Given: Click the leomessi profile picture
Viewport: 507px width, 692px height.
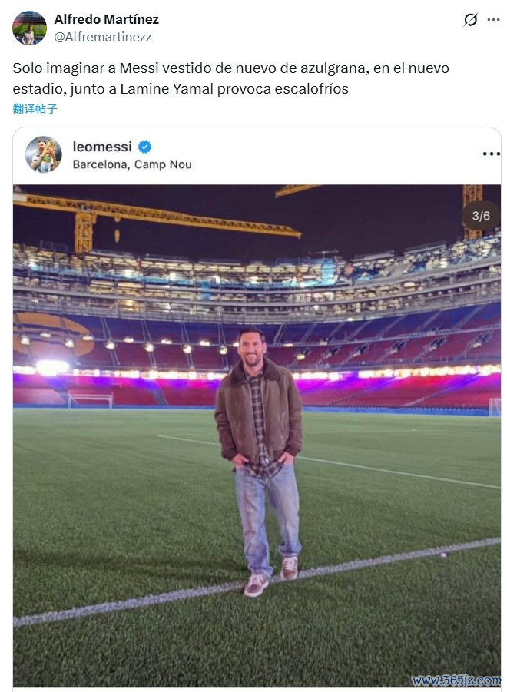Looking at the screenshot, I should coord(44,154).
